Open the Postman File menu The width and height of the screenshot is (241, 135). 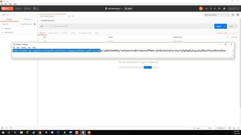click(x=2, y=4)
